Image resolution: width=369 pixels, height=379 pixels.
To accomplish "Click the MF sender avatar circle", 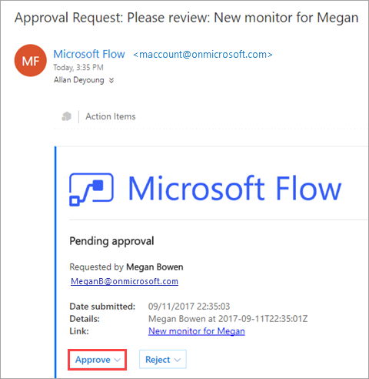I will coord(31,60).
